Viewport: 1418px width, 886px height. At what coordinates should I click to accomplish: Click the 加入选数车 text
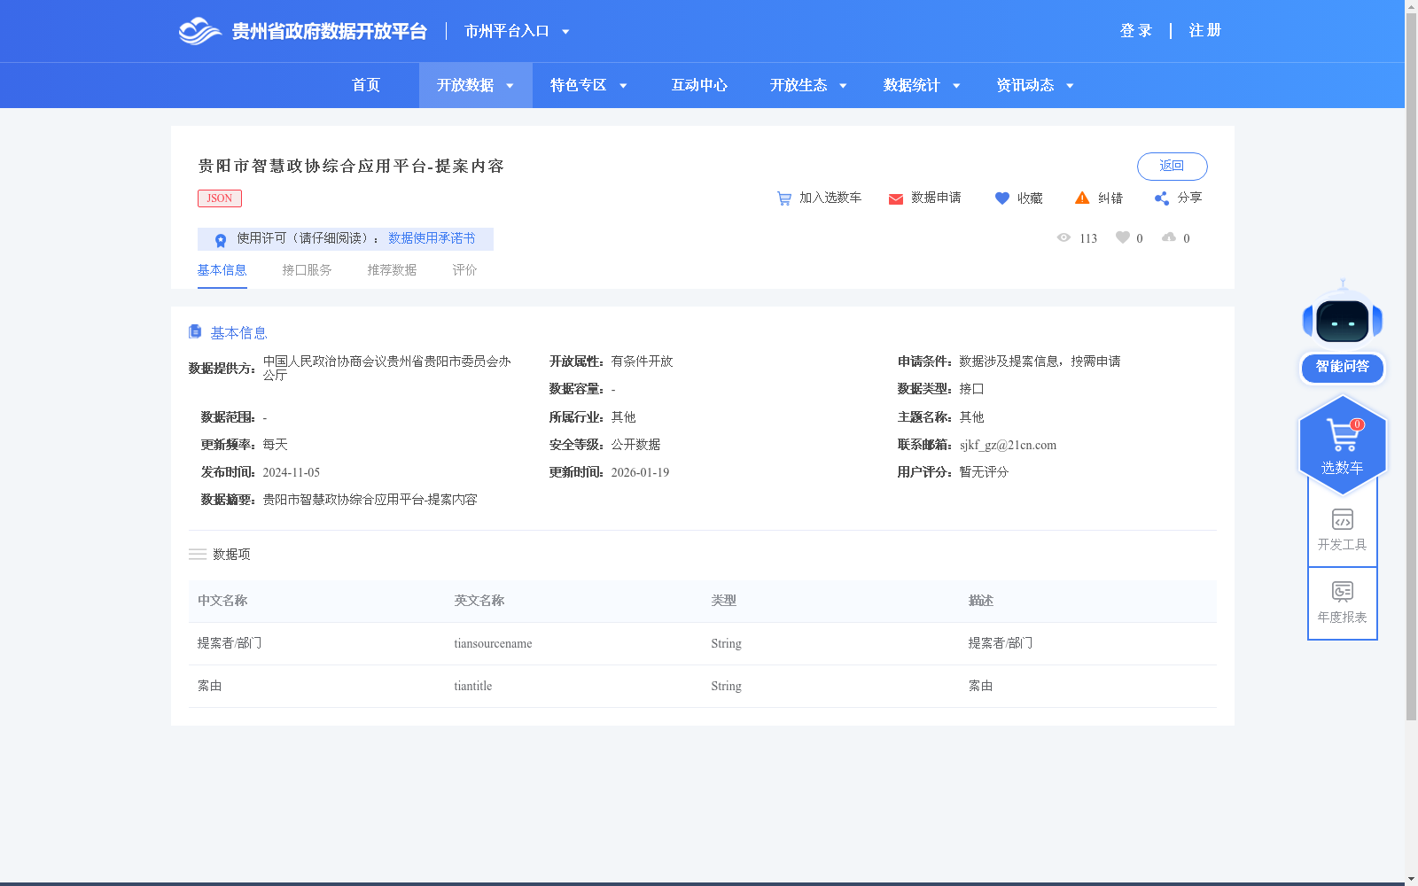click(x=830, y=198)
